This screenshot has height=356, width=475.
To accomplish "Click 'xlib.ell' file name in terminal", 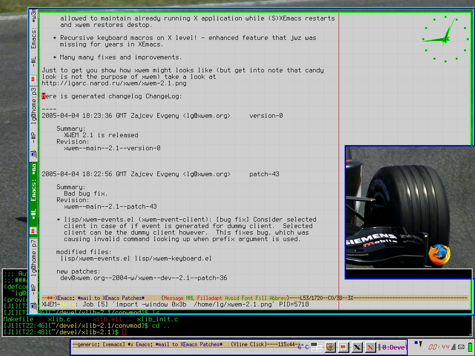I will coord(107,319).
